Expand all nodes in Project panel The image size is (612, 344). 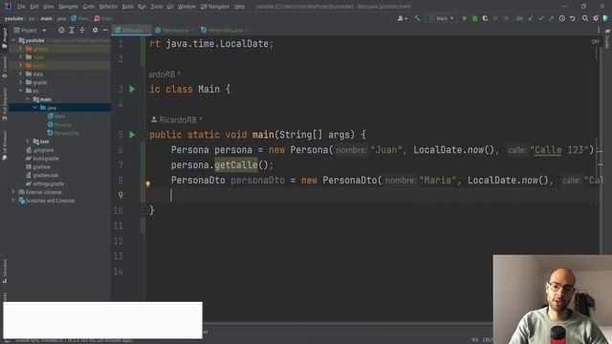(72, 30)
